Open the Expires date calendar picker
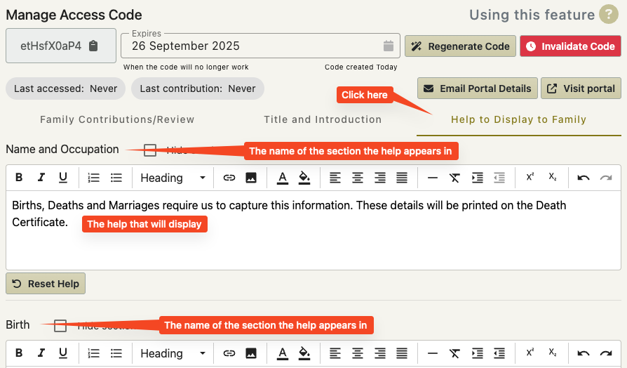Viewport: 627px width, 368px height. [x=389, y=46]
